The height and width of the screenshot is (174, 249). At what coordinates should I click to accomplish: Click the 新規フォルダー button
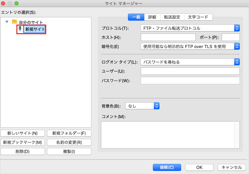click(x=69, y=133)
